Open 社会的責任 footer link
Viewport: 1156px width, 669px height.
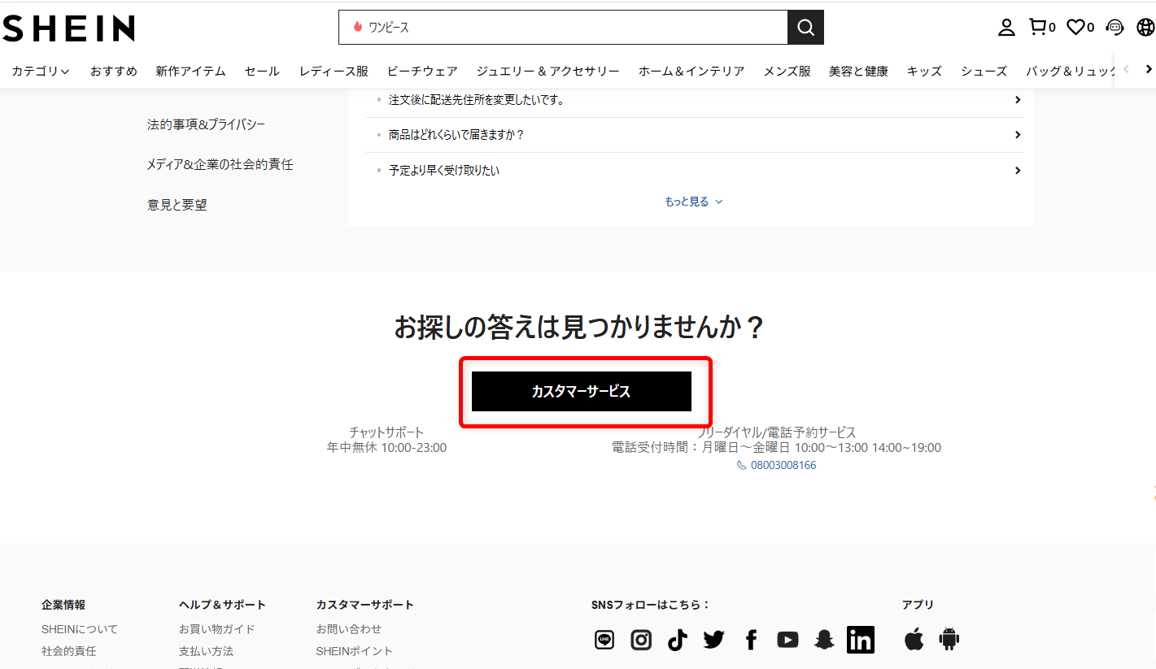pyautogui.click(x=69, y=651)
